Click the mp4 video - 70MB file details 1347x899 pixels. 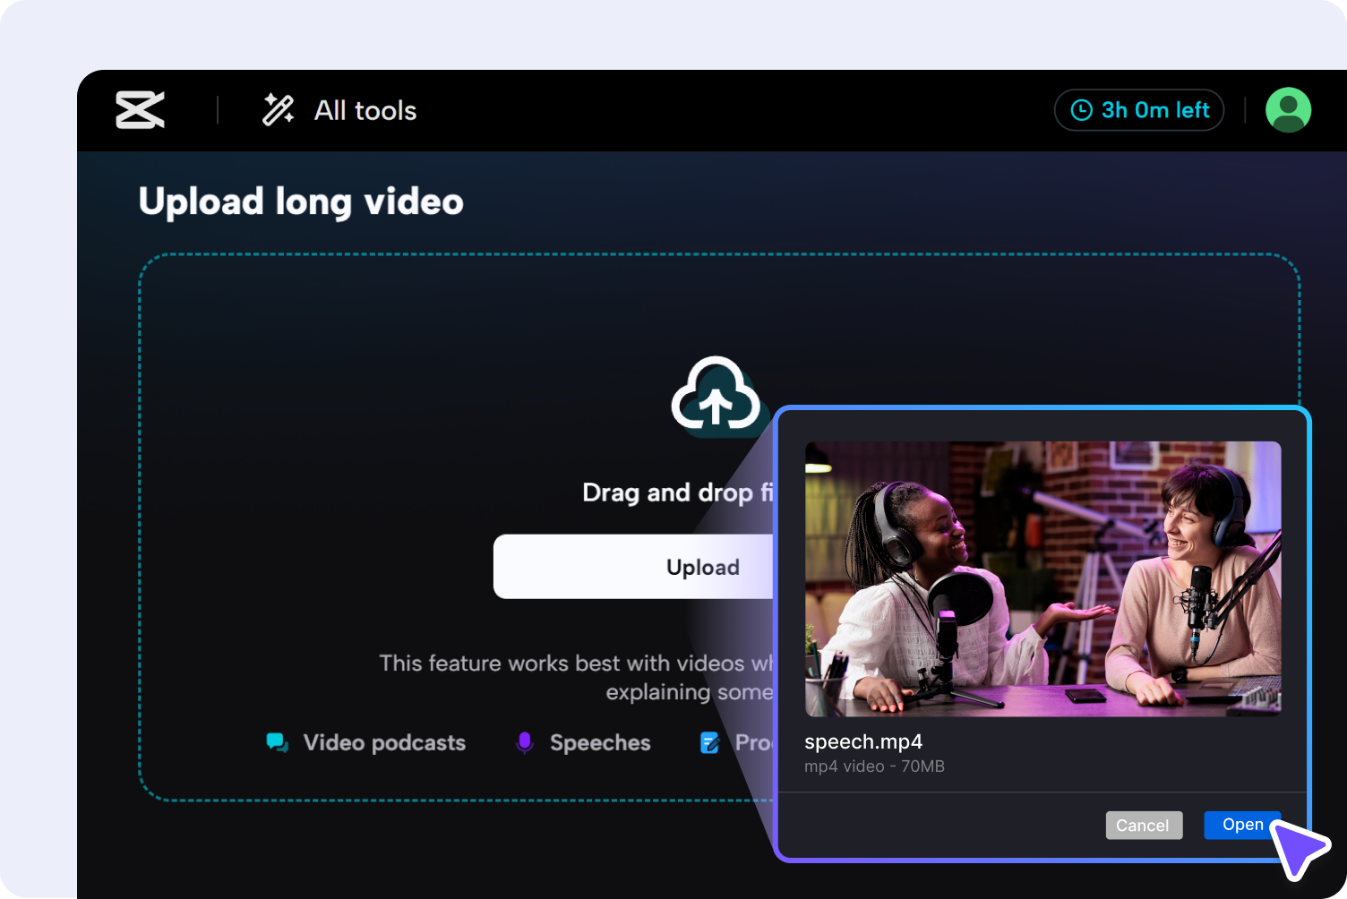point(875,766)
